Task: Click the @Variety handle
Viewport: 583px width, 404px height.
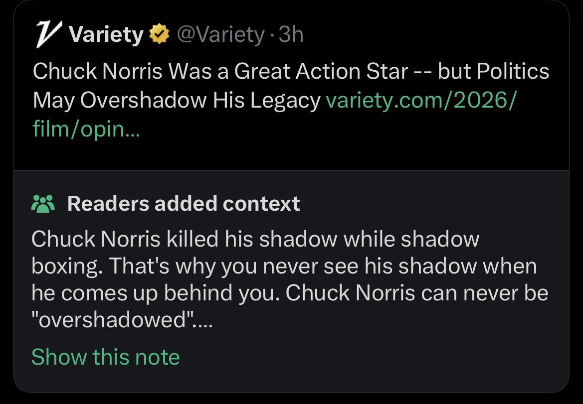Action: coord(221,34)
